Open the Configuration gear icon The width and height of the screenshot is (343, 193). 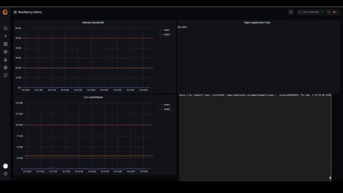pos(5,68)
